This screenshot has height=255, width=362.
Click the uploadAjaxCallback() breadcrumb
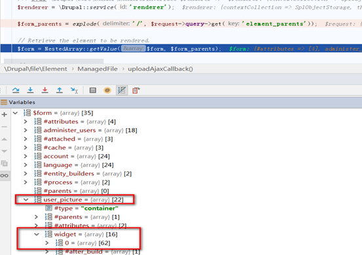(x=160, y=69)
